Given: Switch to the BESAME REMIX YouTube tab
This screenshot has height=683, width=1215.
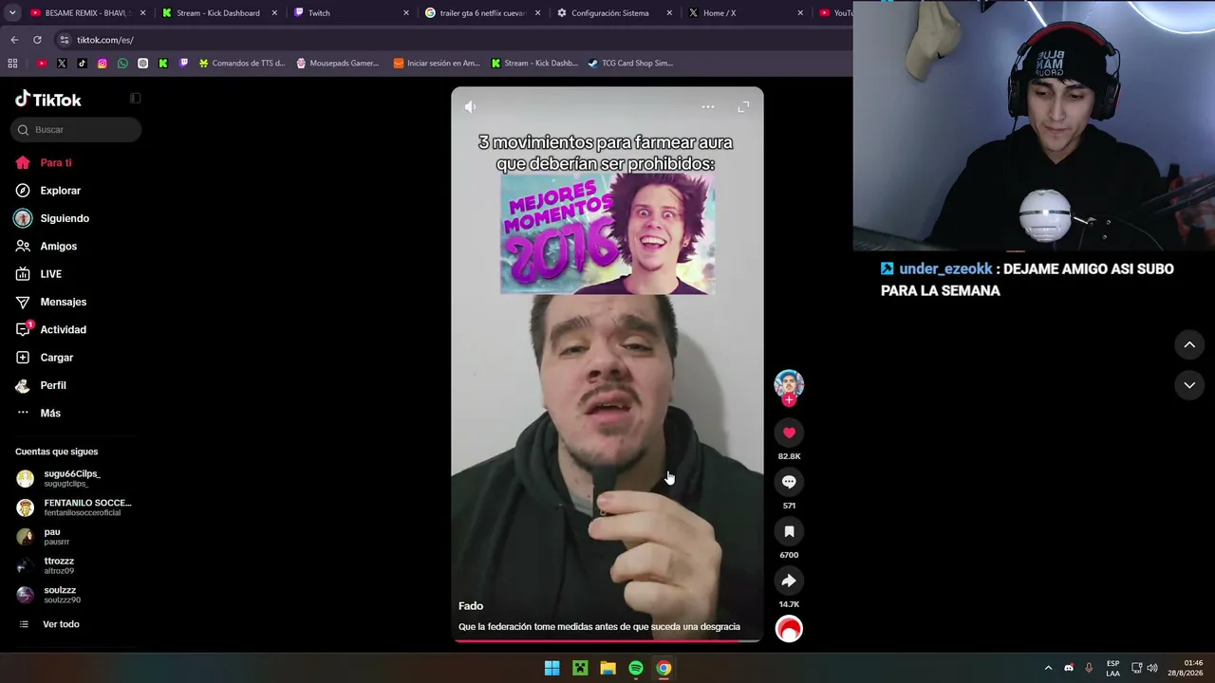Looking at the screenshot, I should click(x=87, y=13).
